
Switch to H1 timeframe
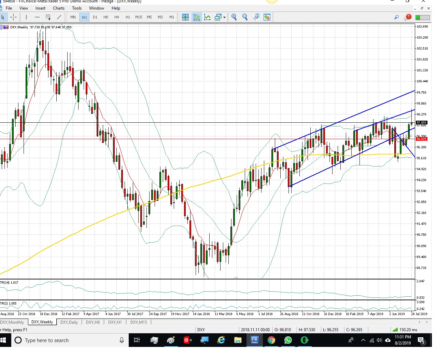click(128, 17)
